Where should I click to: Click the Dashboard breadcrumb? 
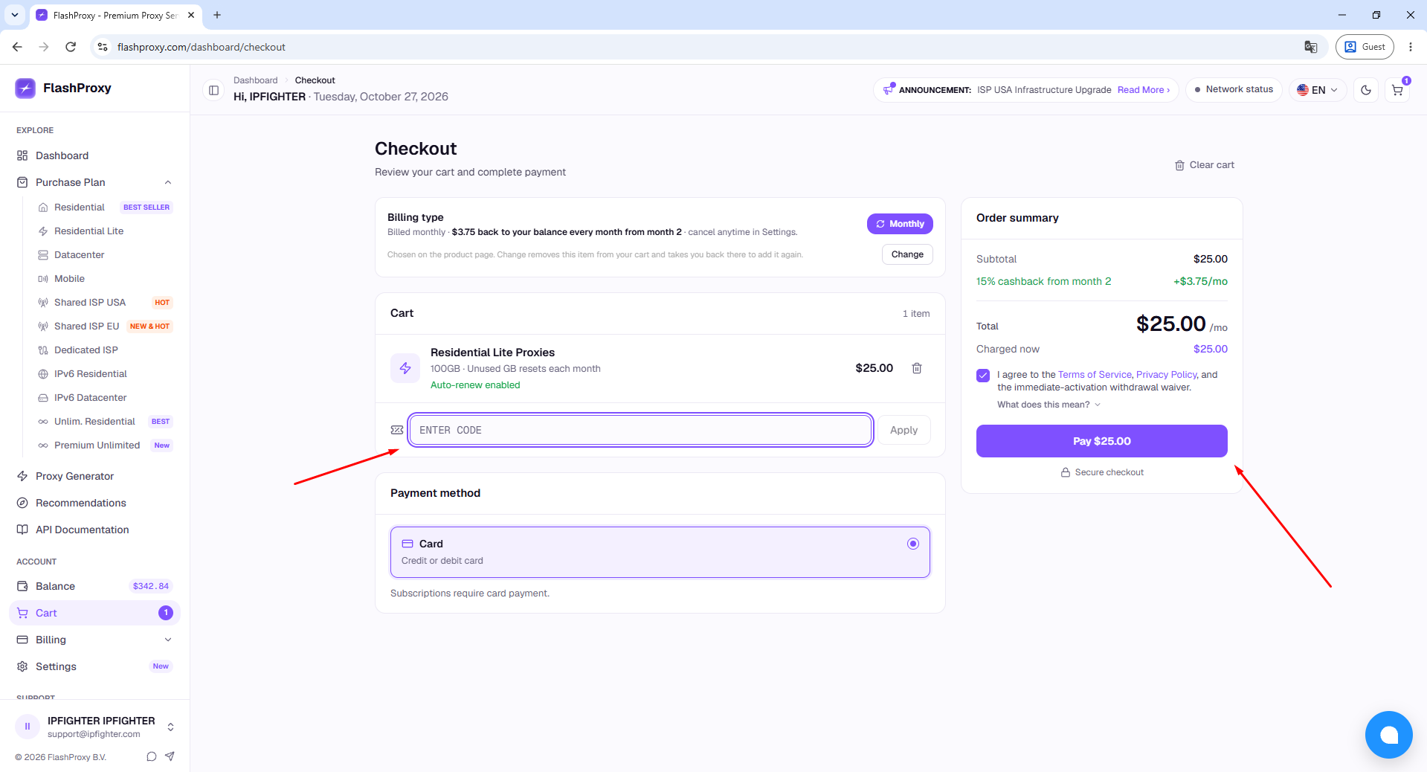pos(255,80)
